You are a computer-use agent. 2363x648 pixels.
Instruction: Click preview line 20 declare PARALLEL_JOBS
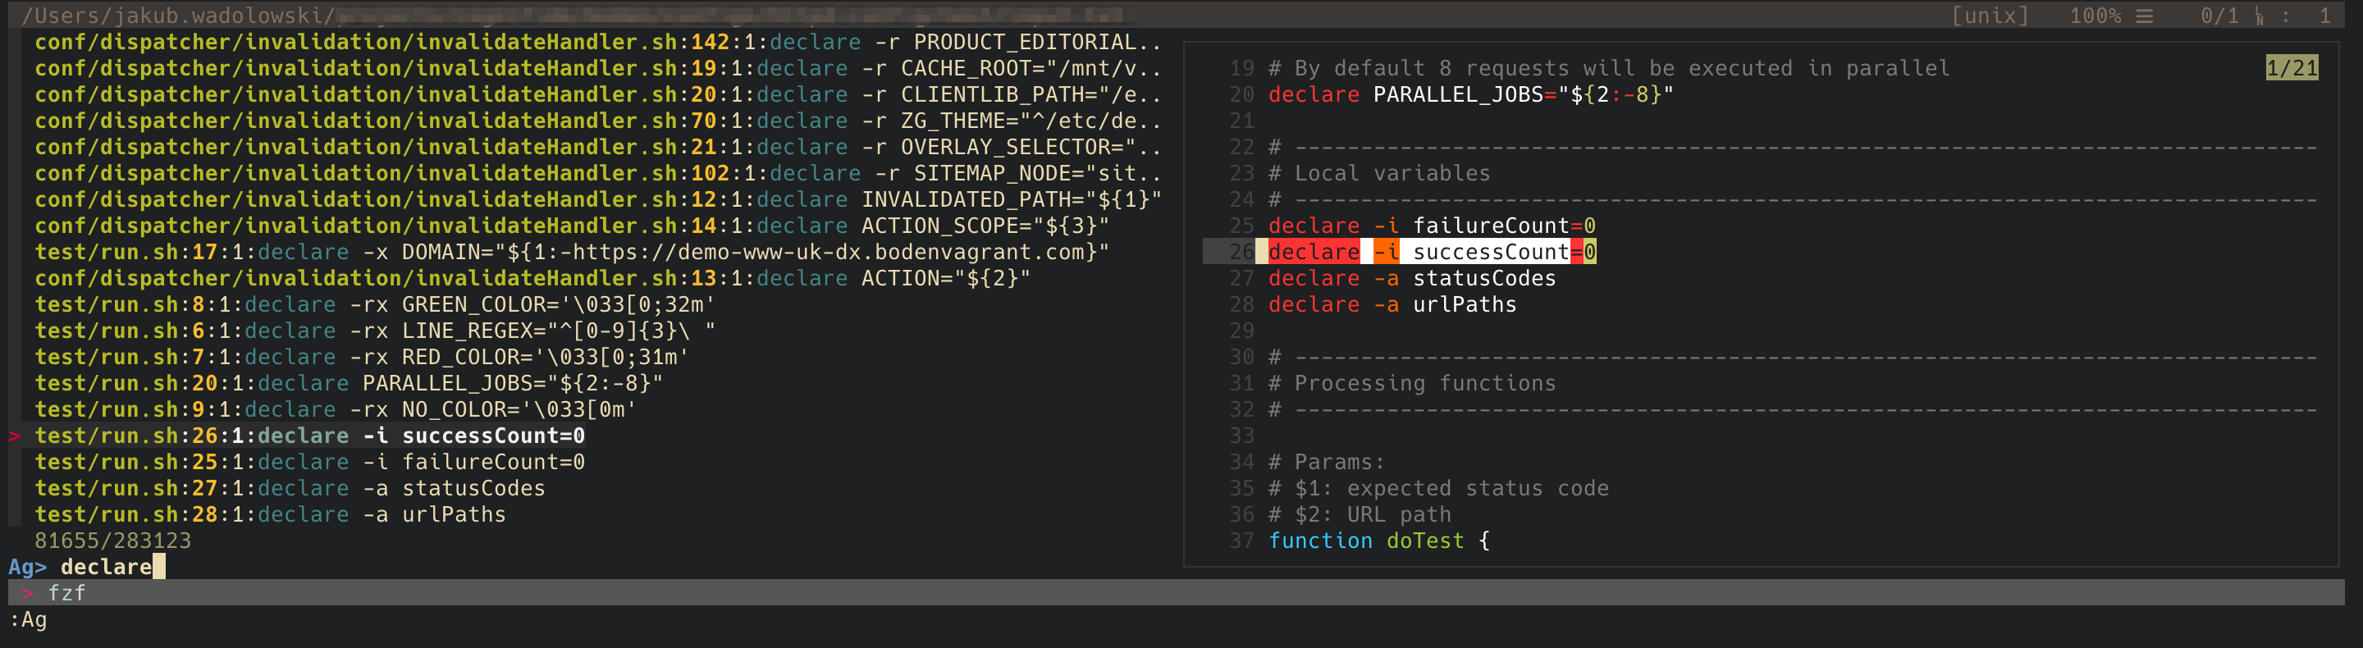click(1471, 94)
